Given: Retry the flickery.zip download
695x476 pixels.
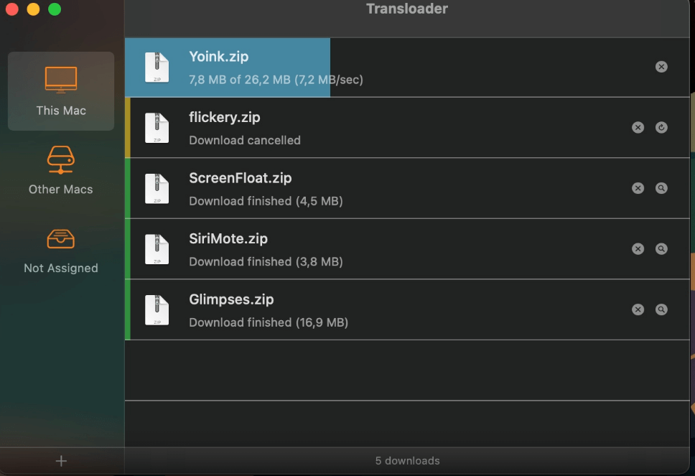Looking at the screenshot, I should (661, 127).
